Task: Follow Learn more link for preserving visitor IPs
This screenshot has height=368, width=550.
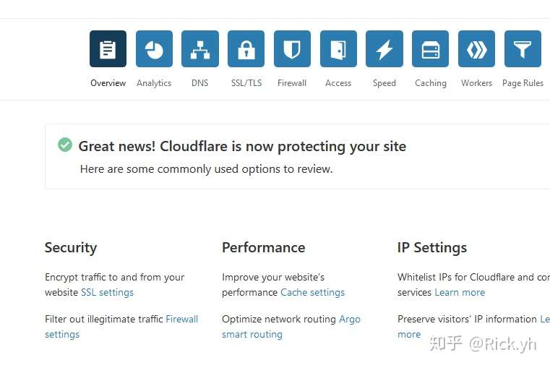Action: [409, 334]
